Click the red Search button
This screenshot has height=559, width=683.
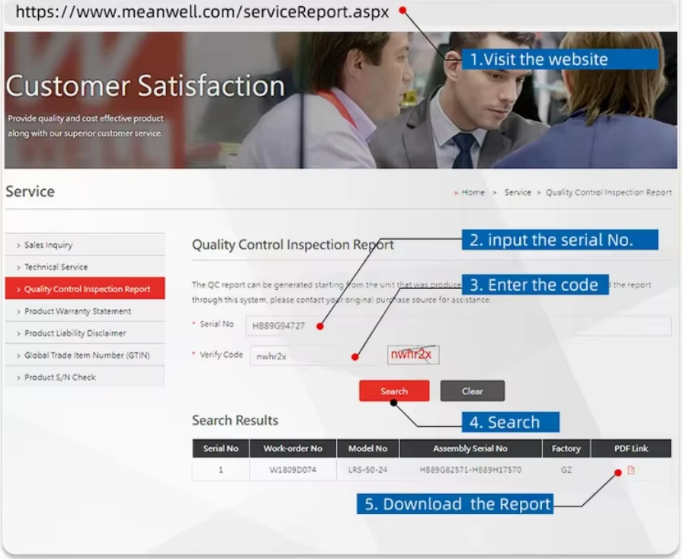[394, 390]
